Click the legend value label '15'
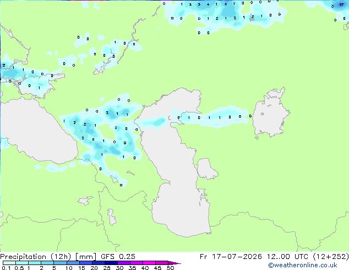The height and width of the screenshot is (270, 349). pos(81,268)
